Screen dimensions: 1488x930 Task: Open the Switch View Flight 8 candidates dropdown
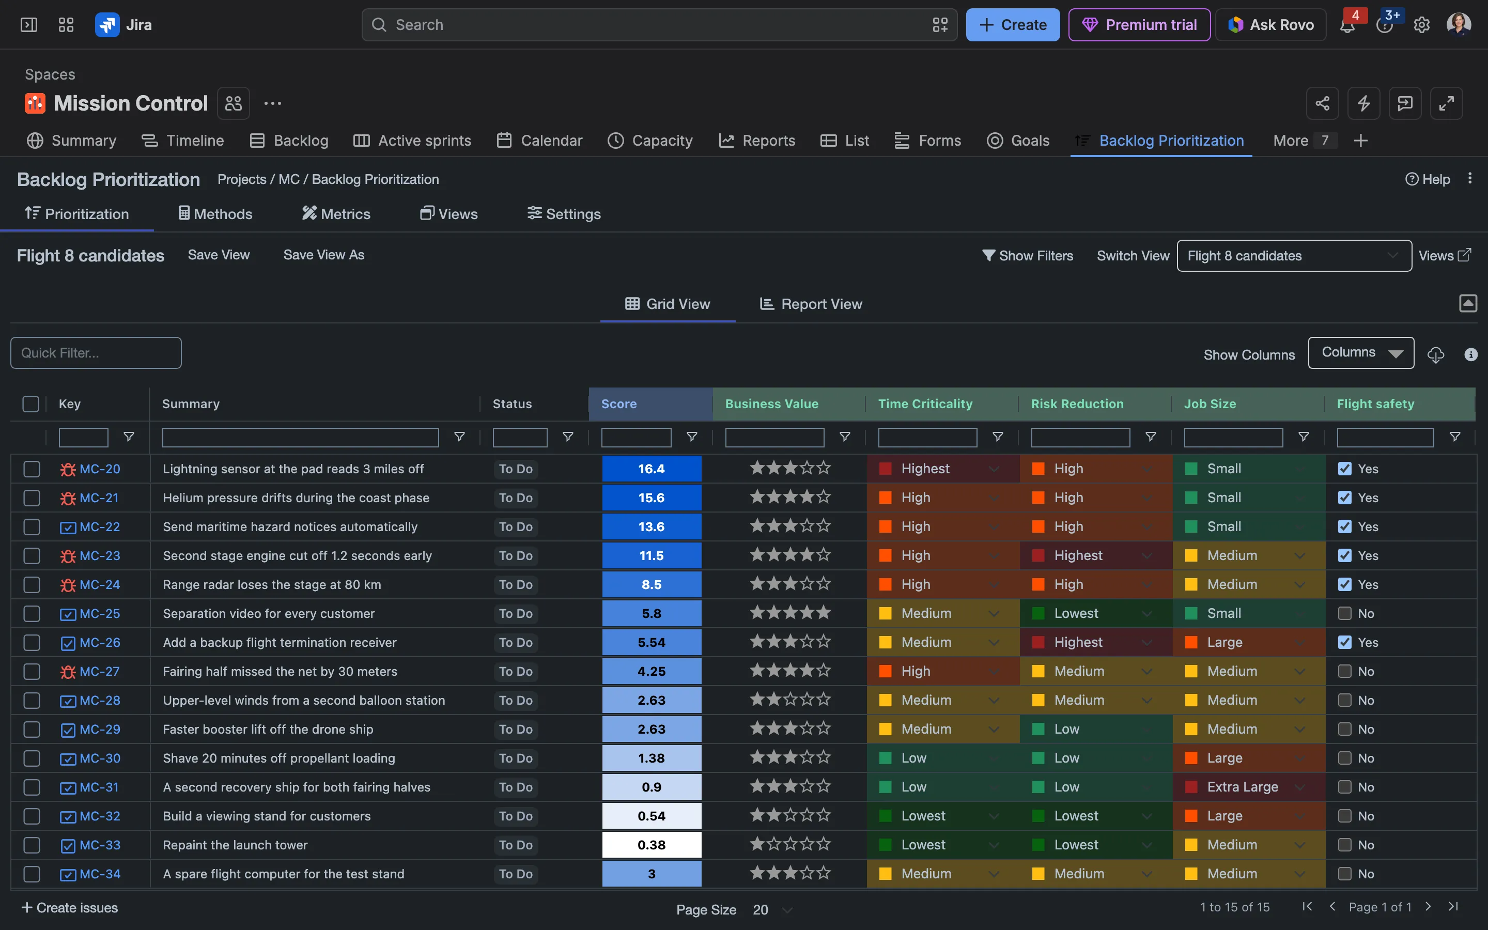pyautogui.click(x=1294, y=256)
